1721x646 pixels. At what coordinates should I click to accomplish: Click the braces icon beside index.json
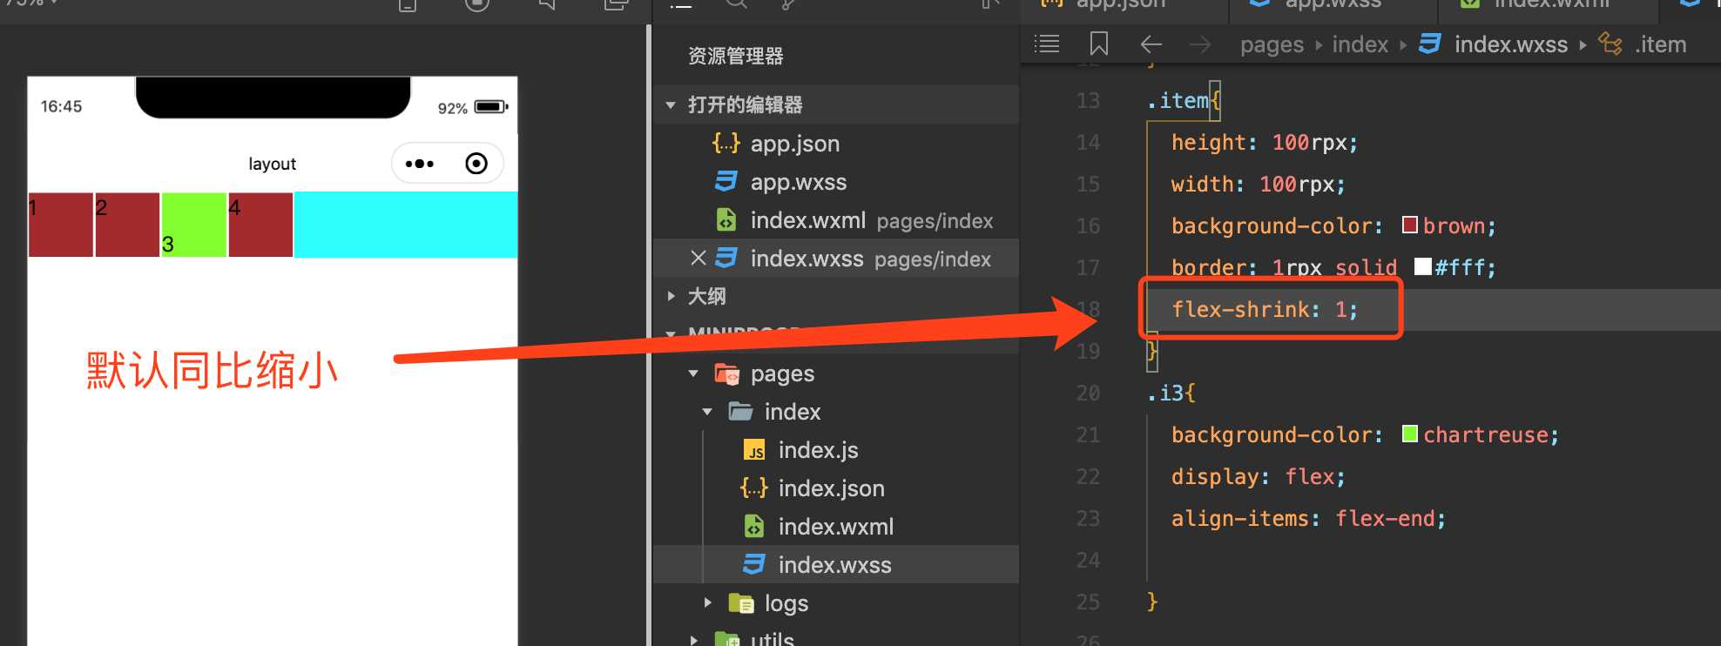pyautogui.click(x=753, y=488)
